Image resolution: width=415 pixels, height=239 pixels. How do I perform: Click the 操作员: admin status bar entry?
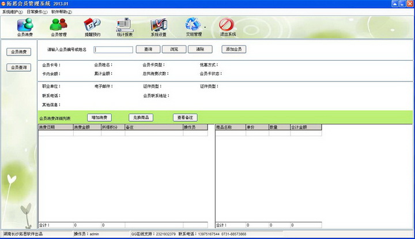coord(86,234)
